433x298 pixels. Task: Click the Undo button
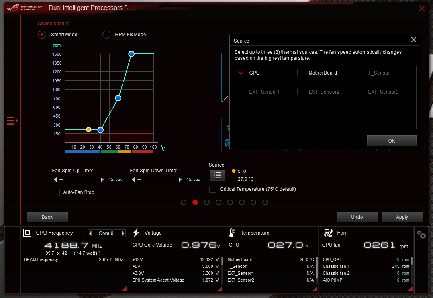pyautogui.click(x=357, y=217)
